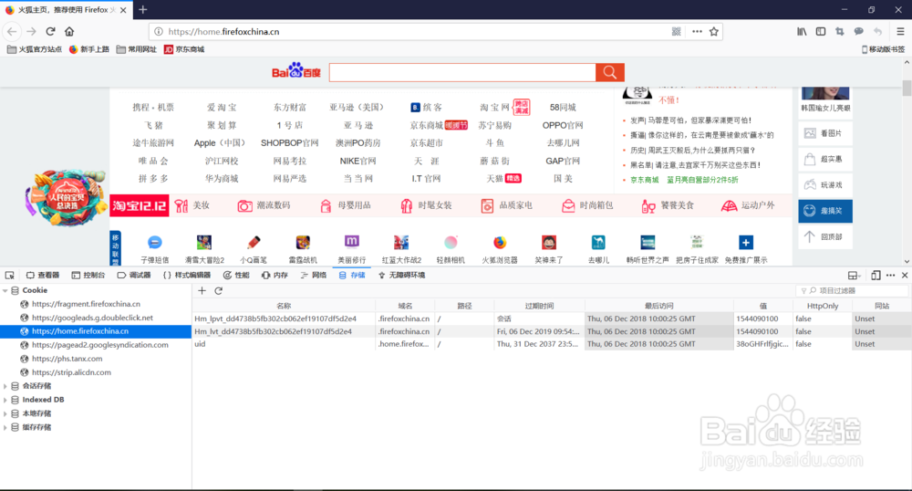Image resolution: width=912 pixels, height=491 pixels.
Task: Switch to the 调试器 debugger tab
Action: 134,276
